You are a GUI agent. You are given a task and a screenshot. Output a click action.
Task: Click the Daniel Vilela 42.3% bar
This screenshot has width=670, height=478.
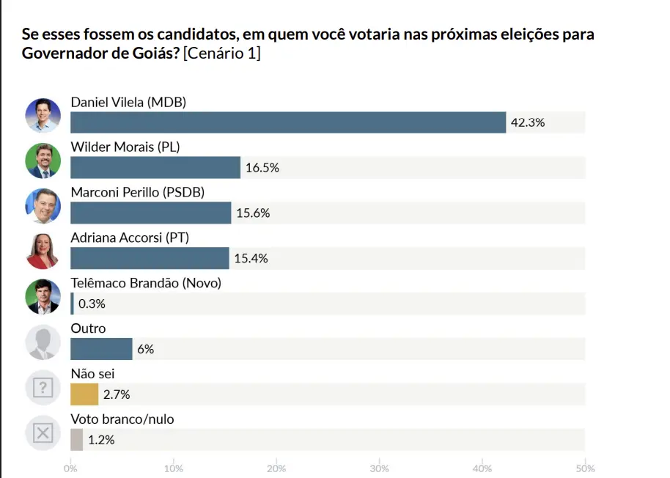pos(288,122)
